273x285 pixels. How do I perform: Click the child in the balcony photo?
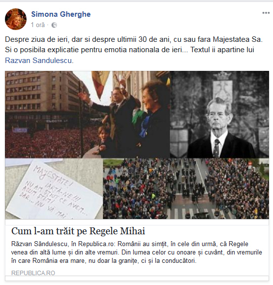tap(105, 140)
